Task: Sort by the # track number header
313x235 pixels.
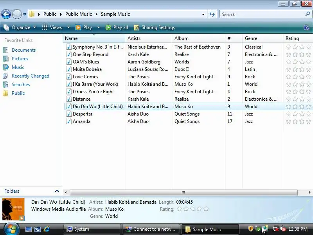Action: coord(234,38)
